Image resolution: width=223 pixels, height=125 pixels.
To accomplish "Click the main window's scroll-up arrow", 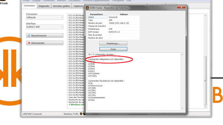I will pos(205,16).
